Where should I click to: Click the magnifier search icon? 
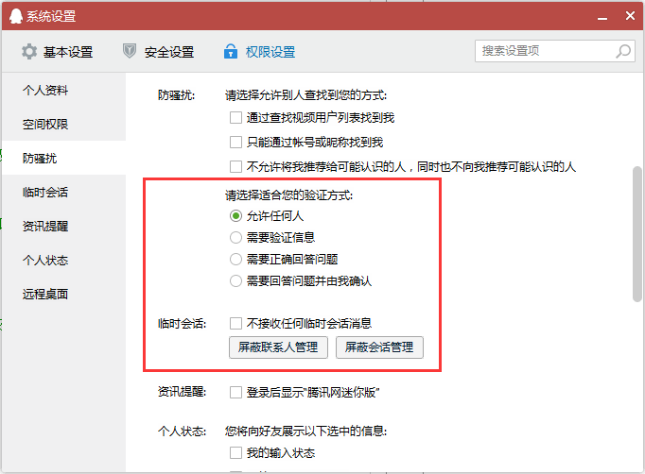[623, 51]
